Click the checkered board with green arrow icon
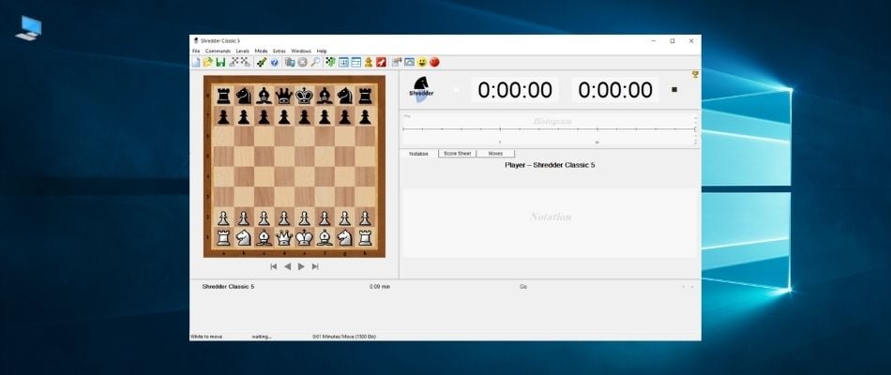 coord(330,62)
